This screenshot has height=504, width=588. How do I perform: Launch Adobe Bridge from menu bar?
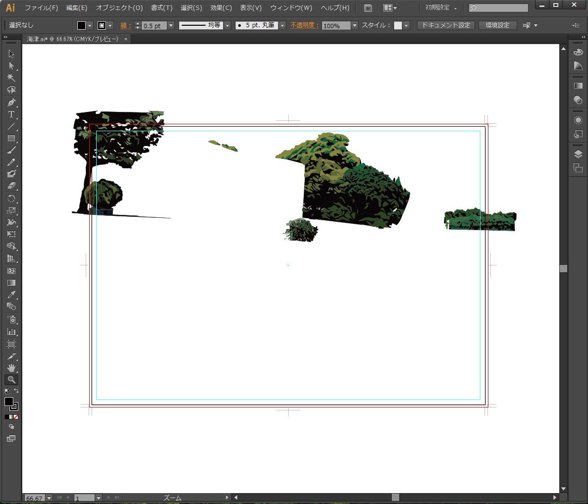(368, 8)
